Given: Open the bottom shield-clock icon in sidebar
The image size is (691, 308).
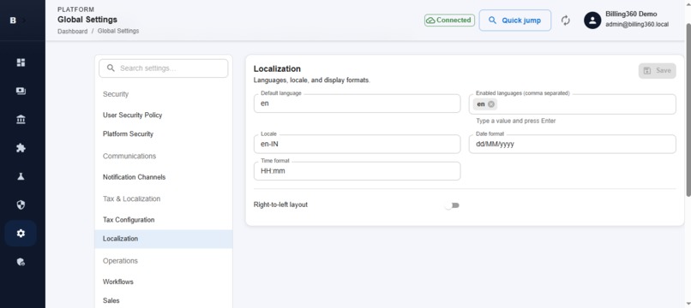Looking at the screenshot, I should coord(21,262).
